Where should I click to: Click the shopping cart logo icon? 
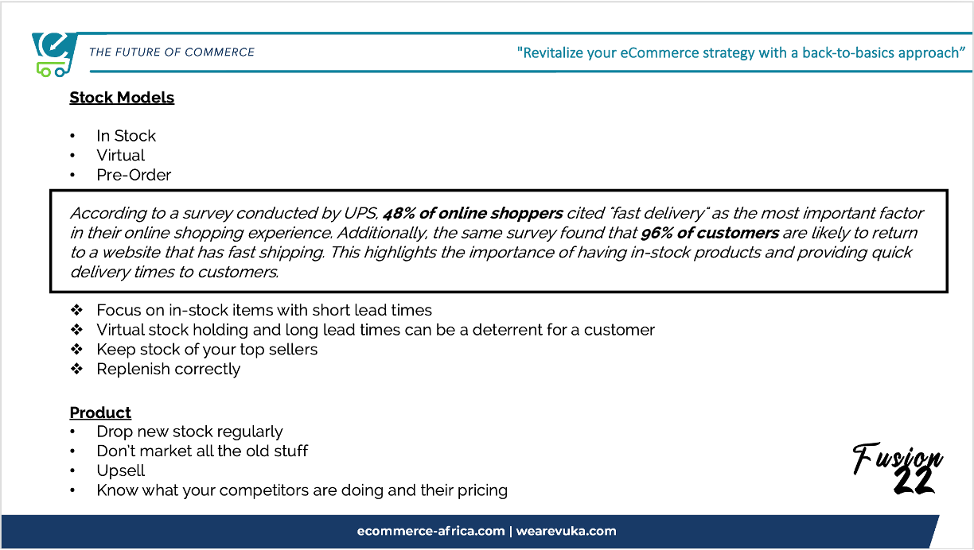(x=54, y=55)
